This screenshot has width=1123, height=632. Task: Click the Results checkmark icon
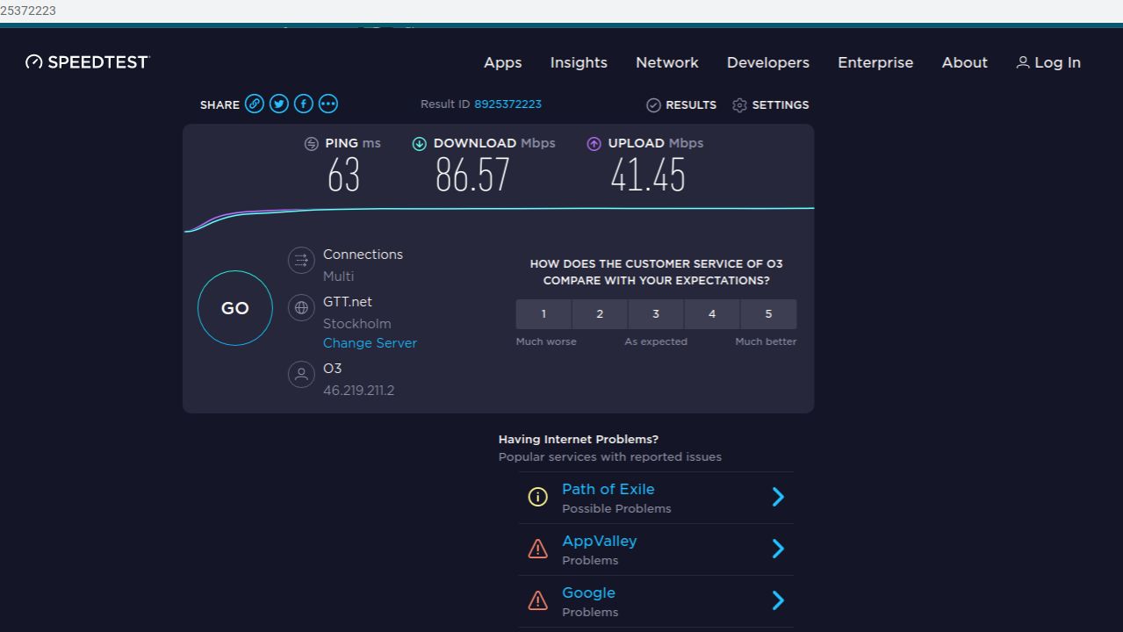[653, 105]
